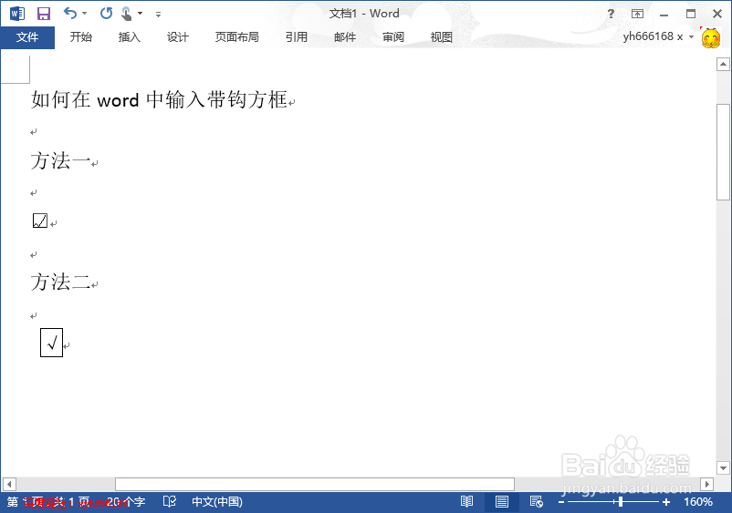The height and width of the screenshot is (513, 732).
Task: Click the 中文(中国) language indicator
Action: pos(217,502)
